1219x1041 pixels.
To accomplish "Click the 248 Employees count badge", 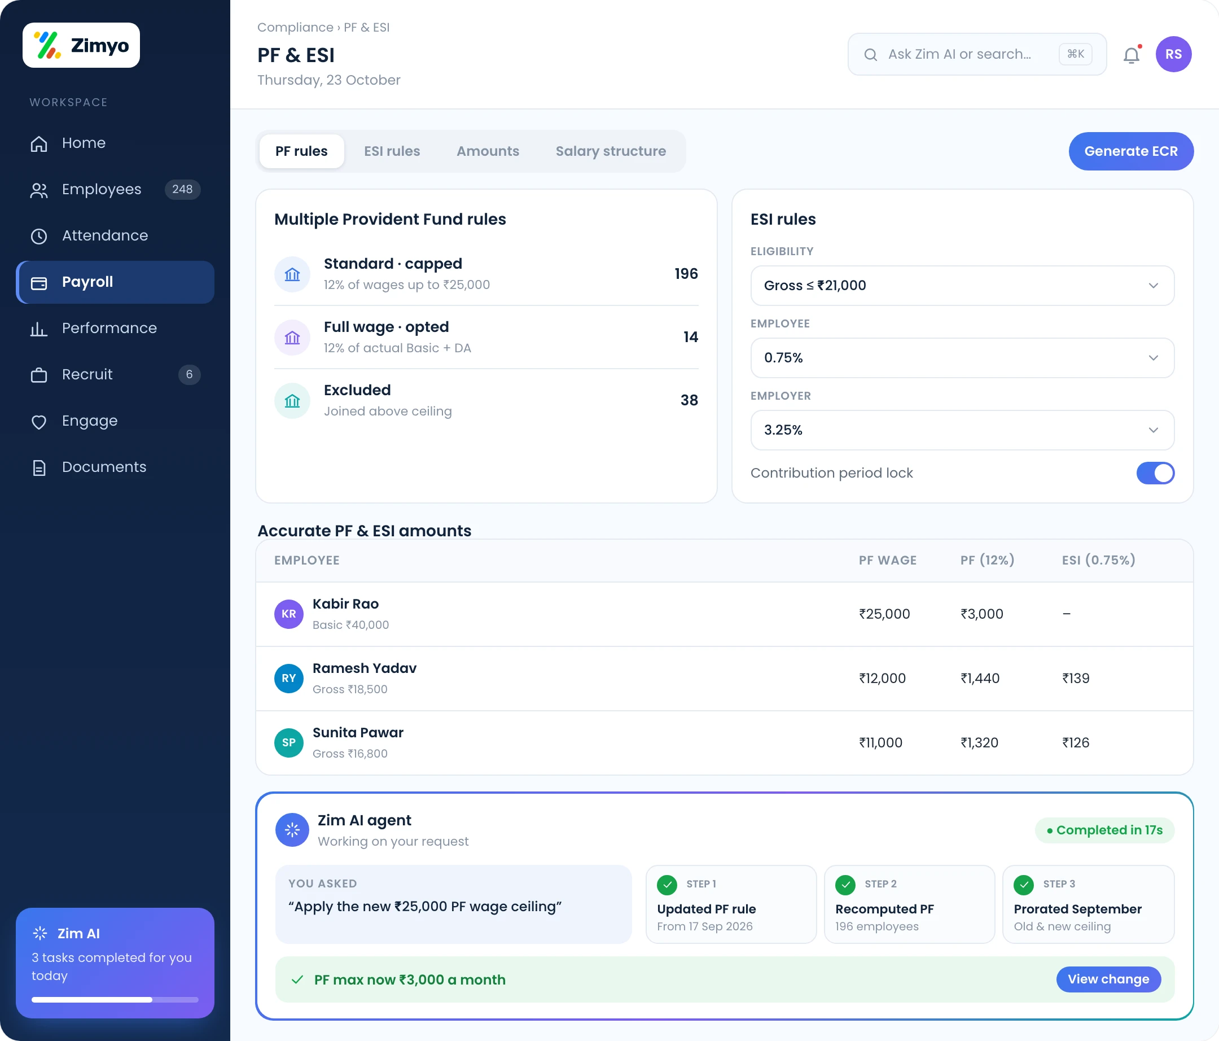I will [182, 190].
